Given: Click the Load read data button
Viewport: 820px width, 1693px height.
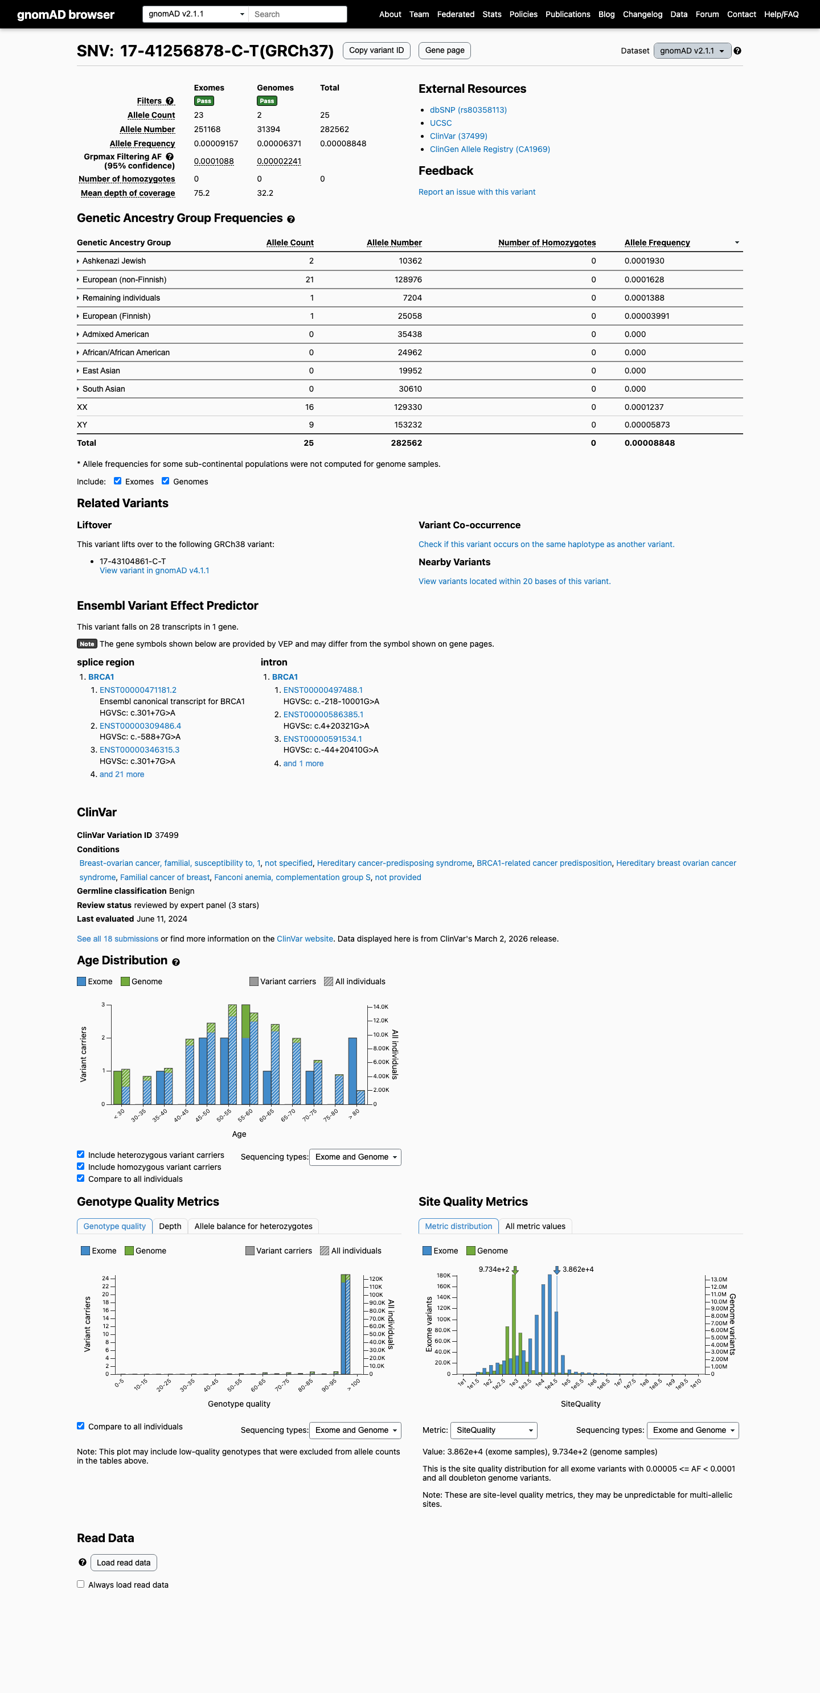Looking at the screenshot, I should coord(124,1562).
